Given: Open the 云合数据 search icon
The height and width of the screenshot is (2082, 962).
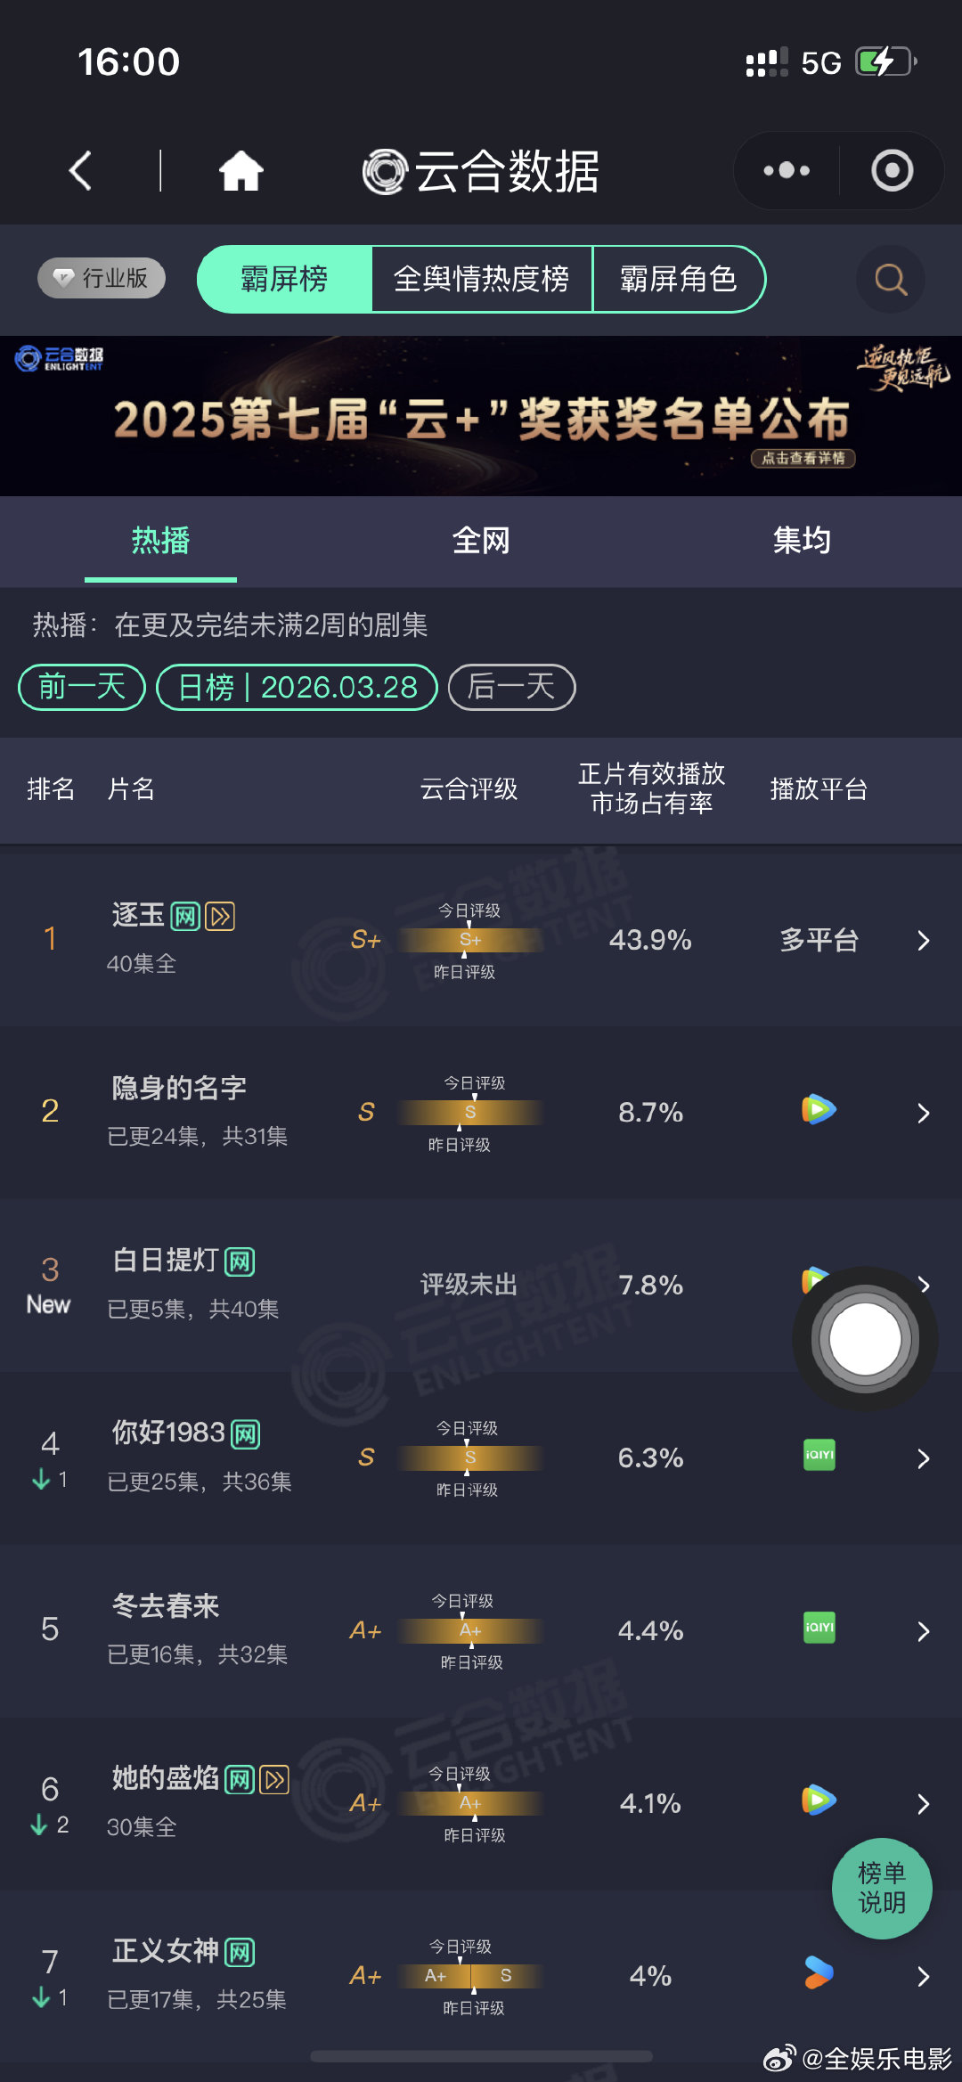Looking at the screenshot, I should click(889, 279).
